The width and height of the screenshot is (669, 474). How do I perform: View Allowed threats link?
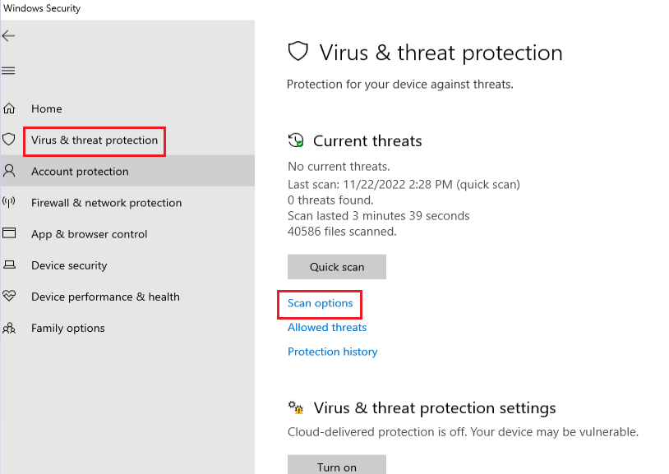tap(327, 327)
